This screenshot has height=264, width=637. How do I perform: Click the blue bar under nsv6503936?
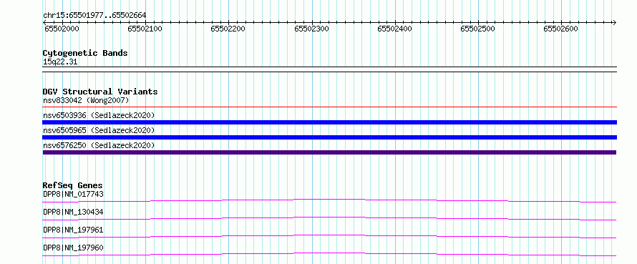[x=329, y=122]
